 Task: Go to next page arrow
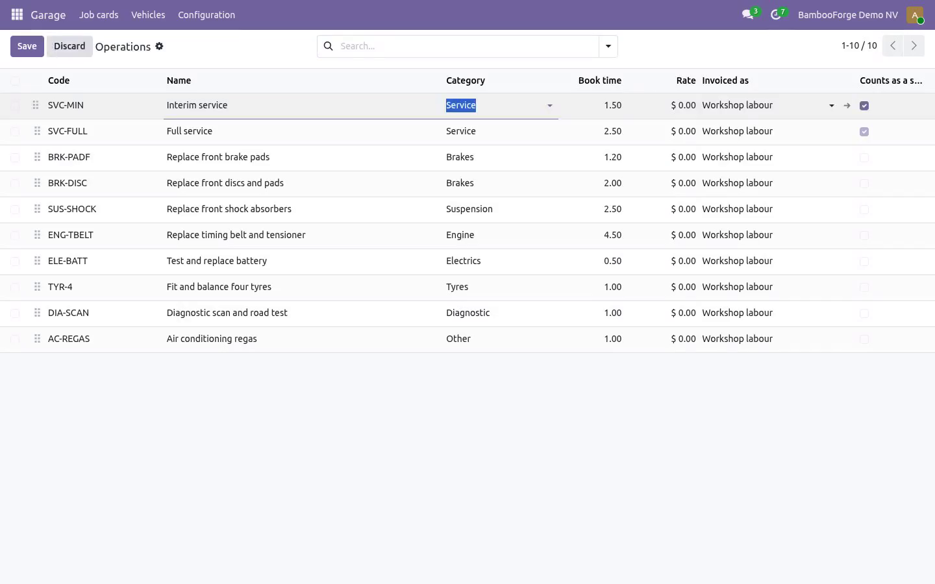(914, 46)
